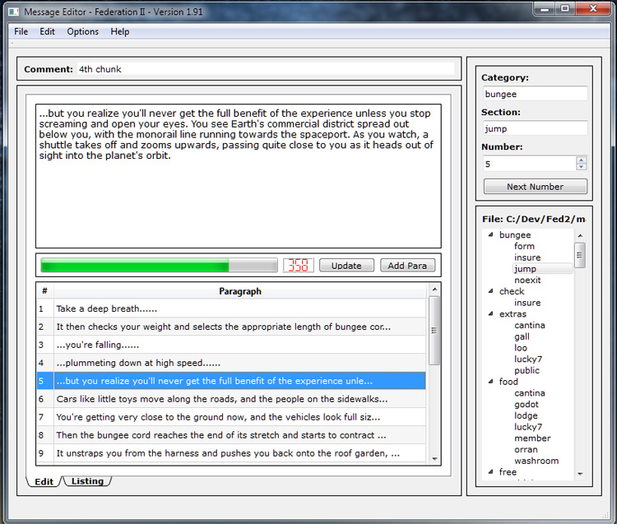Increase Number with the up arrow
The width and height of the screenshot is (617, 524).
click(x=581, y=160)
